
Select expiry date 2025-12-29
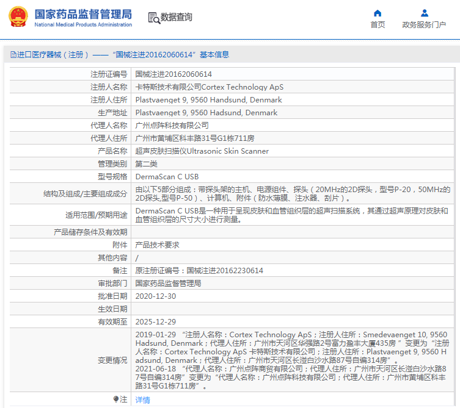156,322
